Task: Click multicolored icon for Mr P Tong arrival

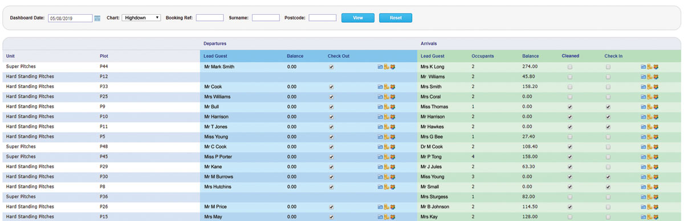Action: [x=656, y=157]
